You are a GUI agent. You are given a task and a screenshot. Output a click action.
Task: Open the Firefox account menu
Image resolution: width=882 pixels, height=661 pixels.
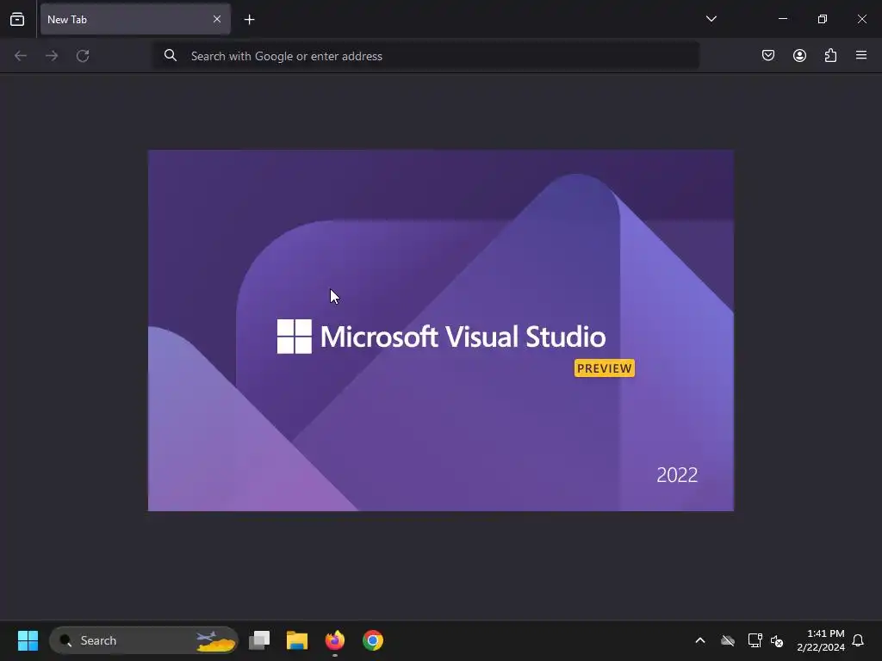(799, 55)
